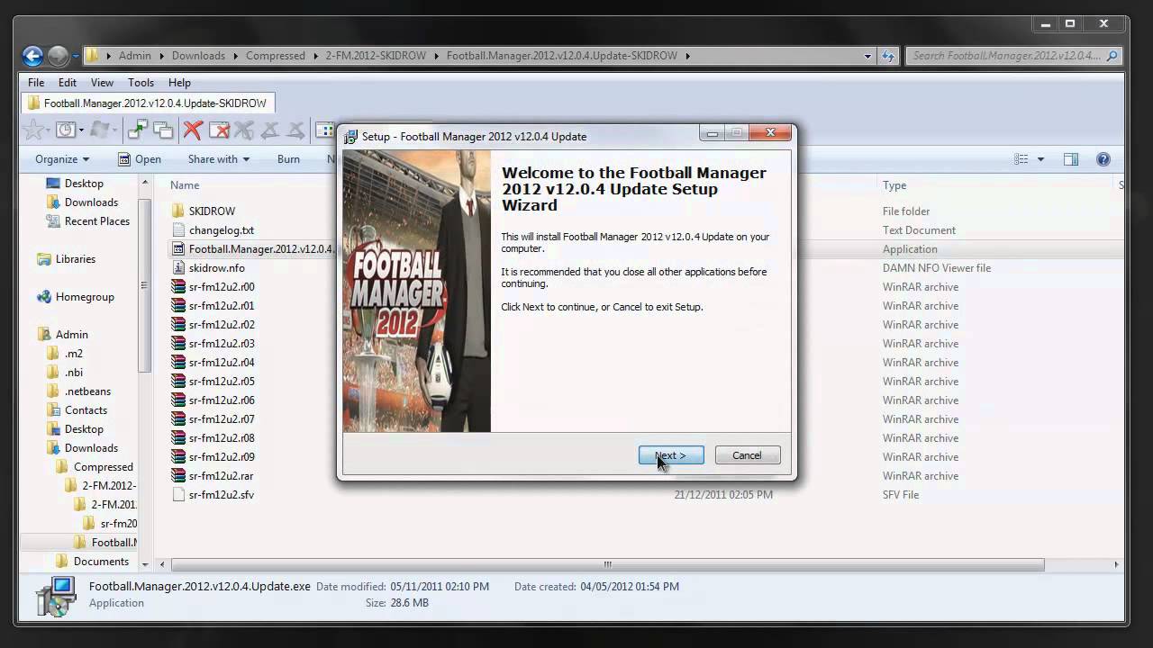Open Recent Places in the sidebar
The image size is (1153, 648).
point(97,221)
